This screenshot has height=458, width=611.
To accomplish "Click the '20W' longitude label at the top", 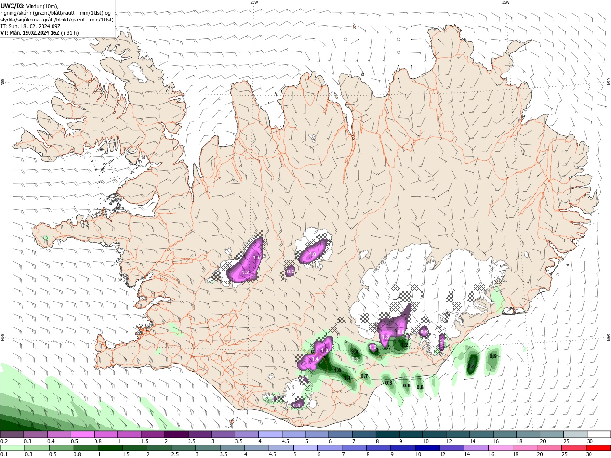I will pyautogui.click(x=254, y=2).
